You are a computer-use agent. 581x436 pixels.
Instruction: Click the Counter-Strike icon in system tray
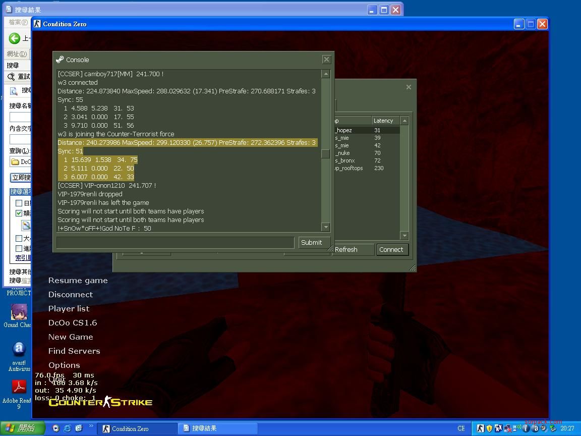[x=480, y=428]
